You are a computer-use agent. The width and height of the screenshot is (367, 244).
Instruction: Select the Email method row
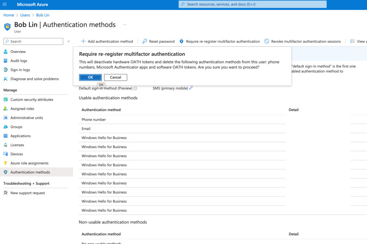tap(182, 129)
